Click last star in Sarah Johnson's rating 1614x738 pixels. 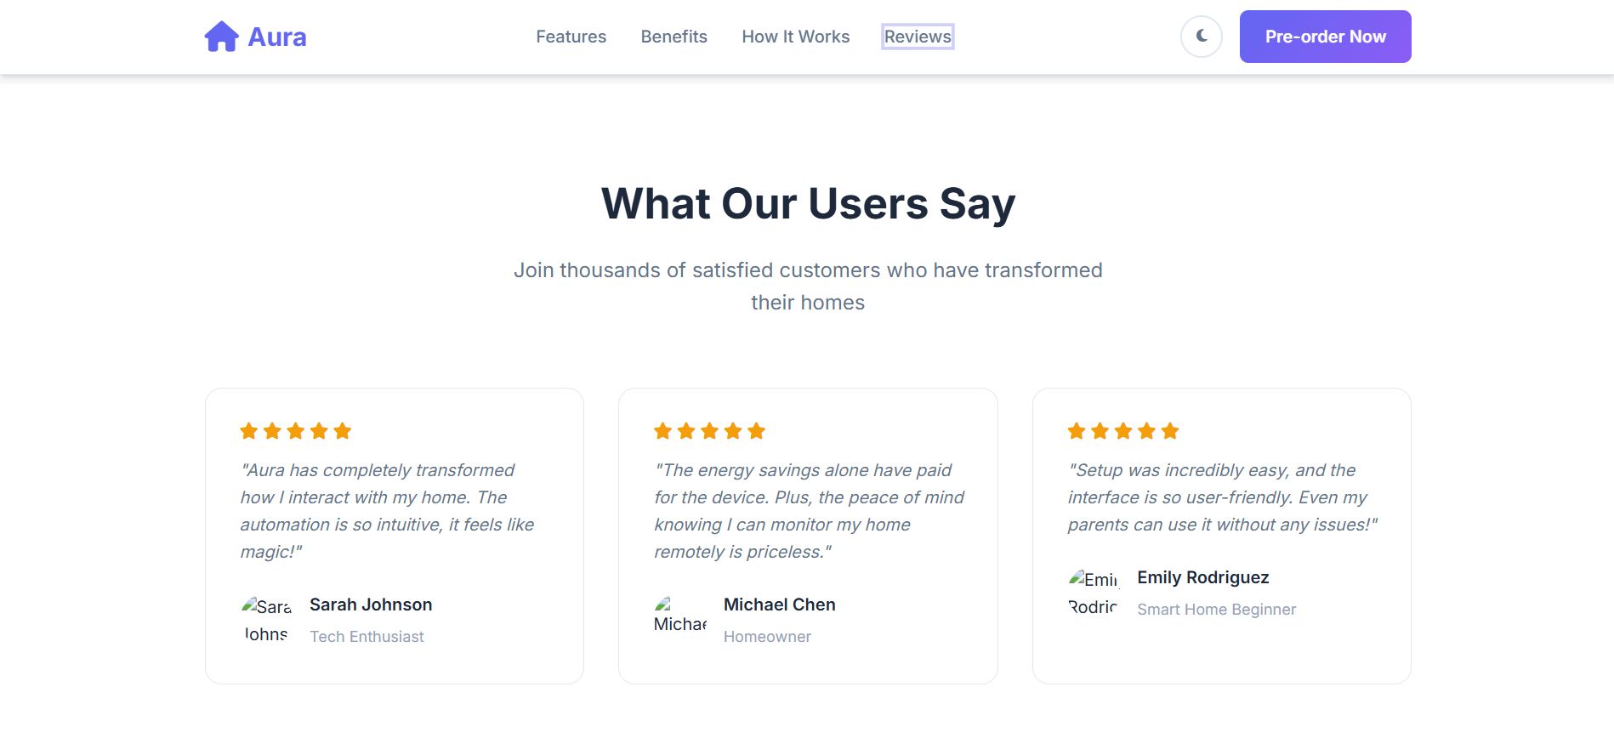point(343,431)
